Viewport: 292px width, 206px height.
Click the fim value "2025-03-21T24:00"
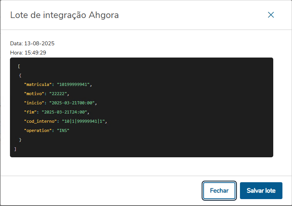coord(65,112)
